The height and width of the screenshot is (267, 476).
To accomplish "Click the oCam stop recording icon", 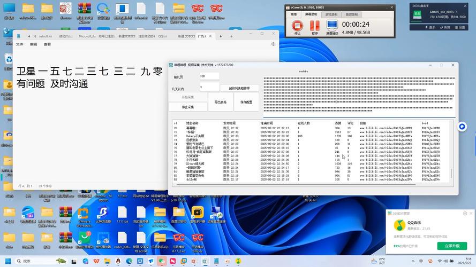I will tap(297, 25).
